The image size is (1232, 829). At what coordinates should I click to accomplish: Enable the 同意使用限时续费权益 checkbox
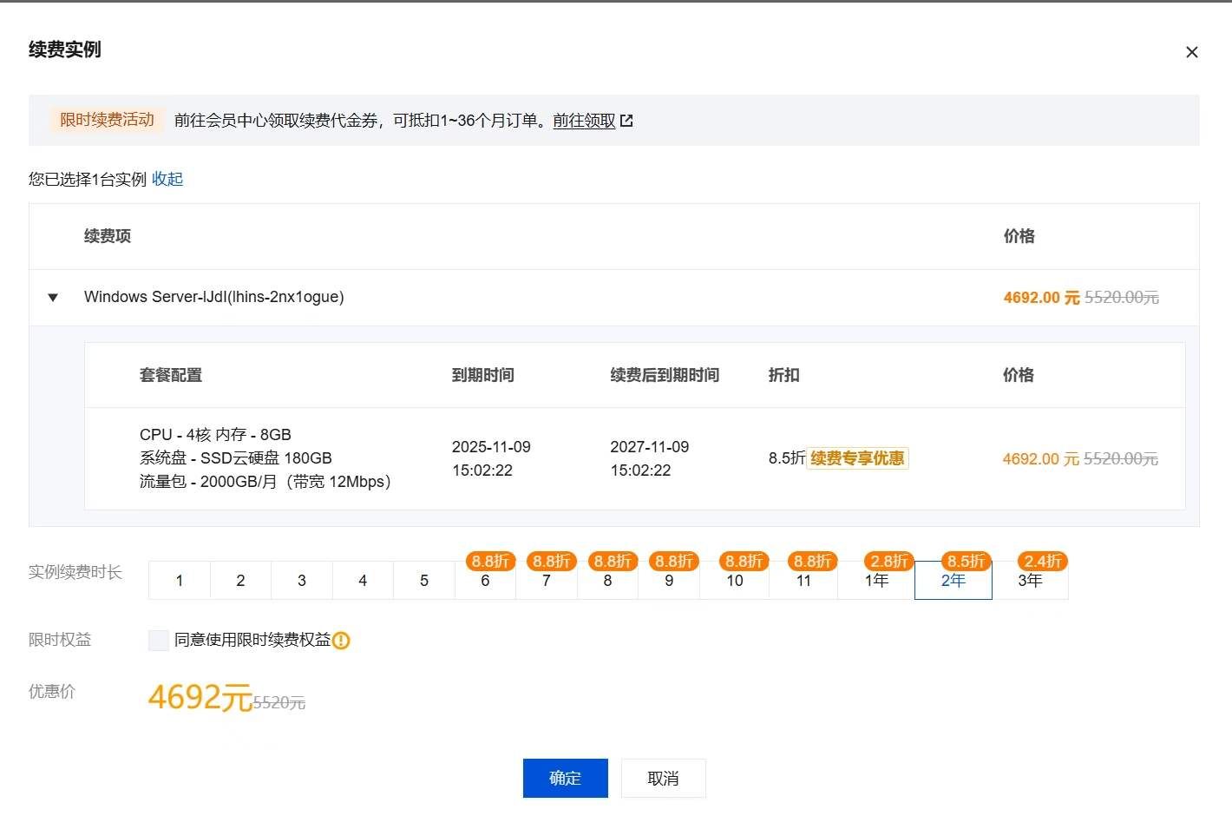click(x=158, y=640)
